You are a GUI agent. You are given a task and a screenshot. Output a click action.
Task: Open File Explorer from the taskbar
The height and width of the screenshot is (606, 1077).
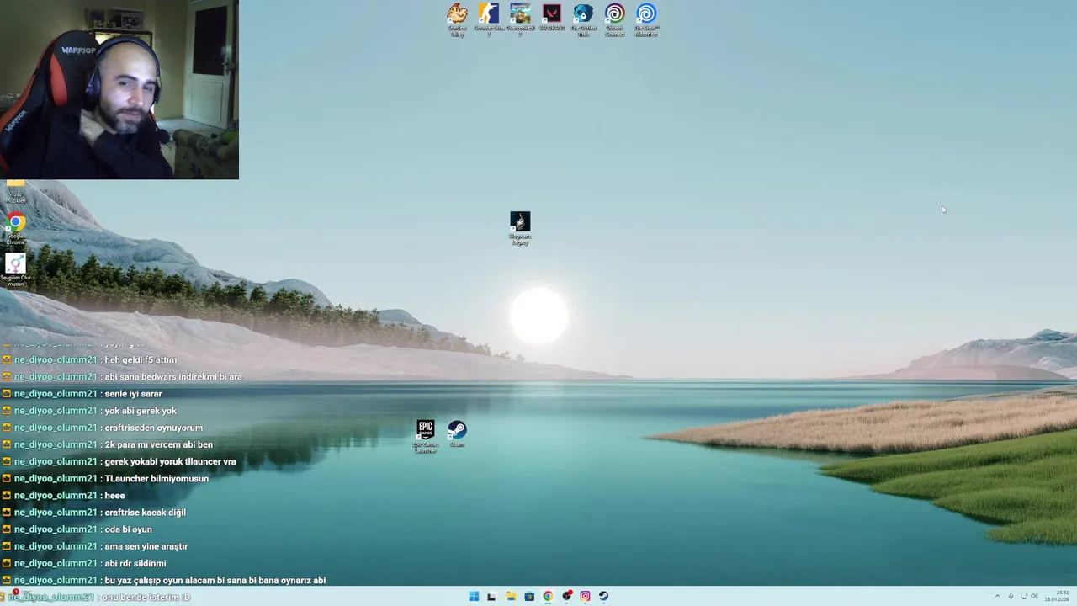(511, 597)
